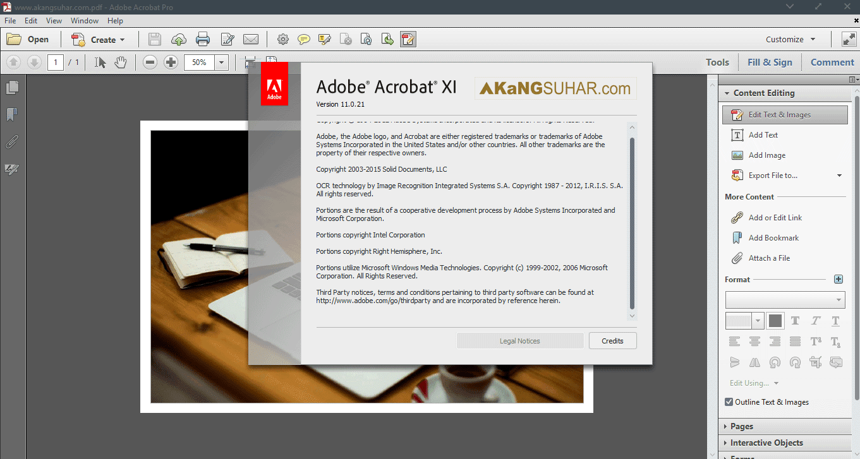Select Edit Text & Images tool

click(785, 115)
